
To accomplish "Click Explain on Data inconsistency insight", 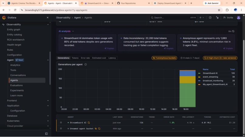I will tap(169, 48).
